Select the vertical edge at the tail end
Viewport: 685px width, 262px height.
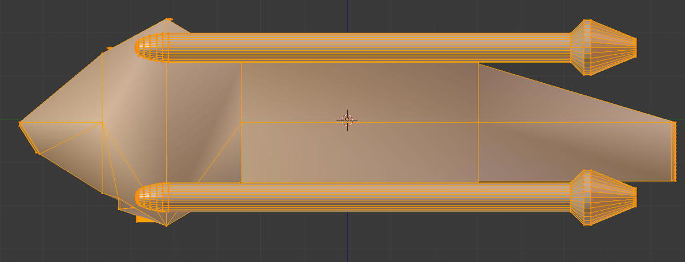tap(674, 151)
